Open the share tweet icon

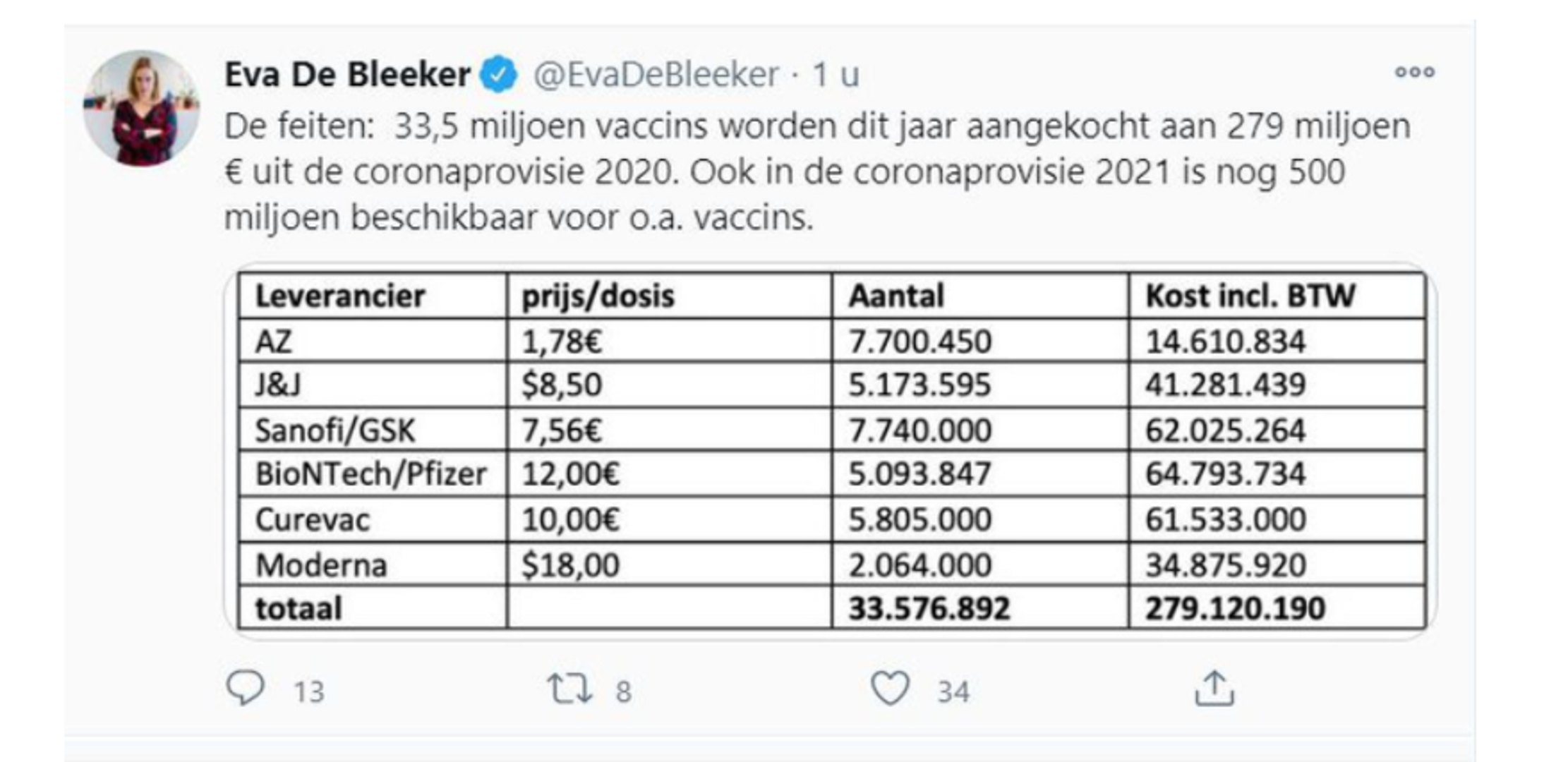pos(1214,688)
